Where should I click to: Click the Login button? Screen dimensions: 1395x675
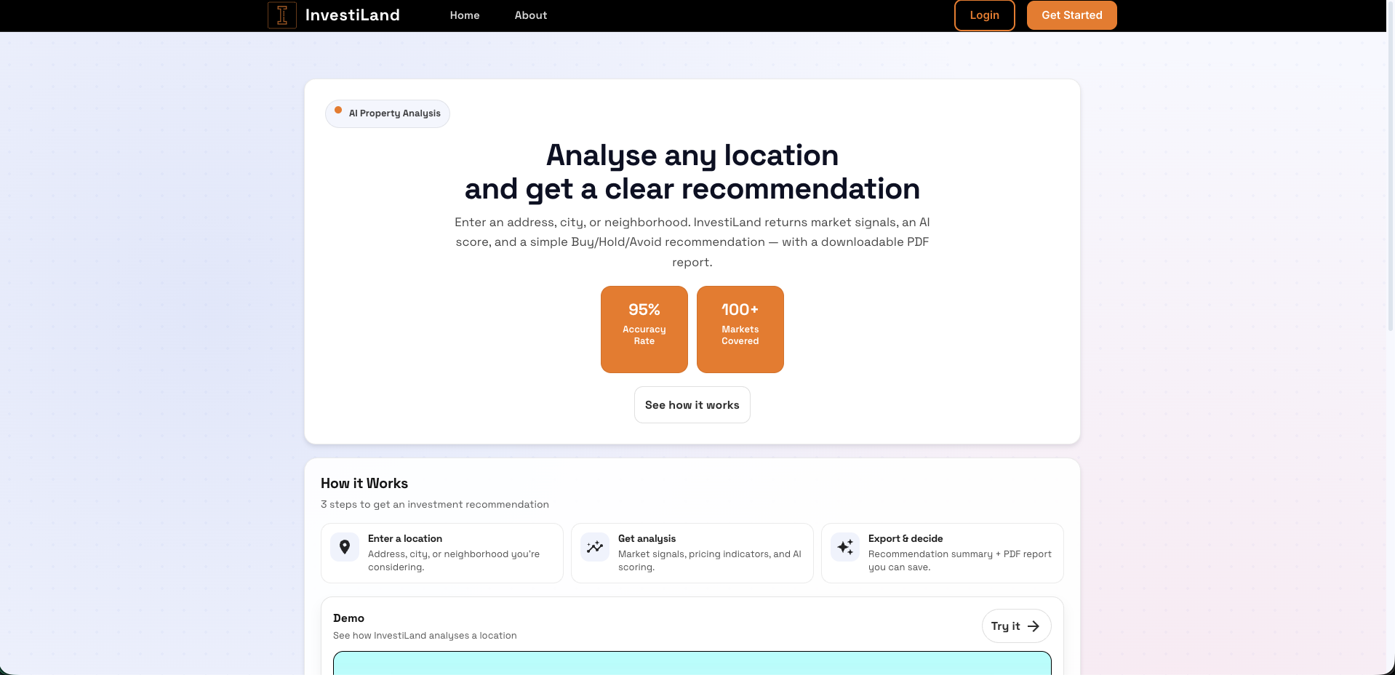click(984, 15)
